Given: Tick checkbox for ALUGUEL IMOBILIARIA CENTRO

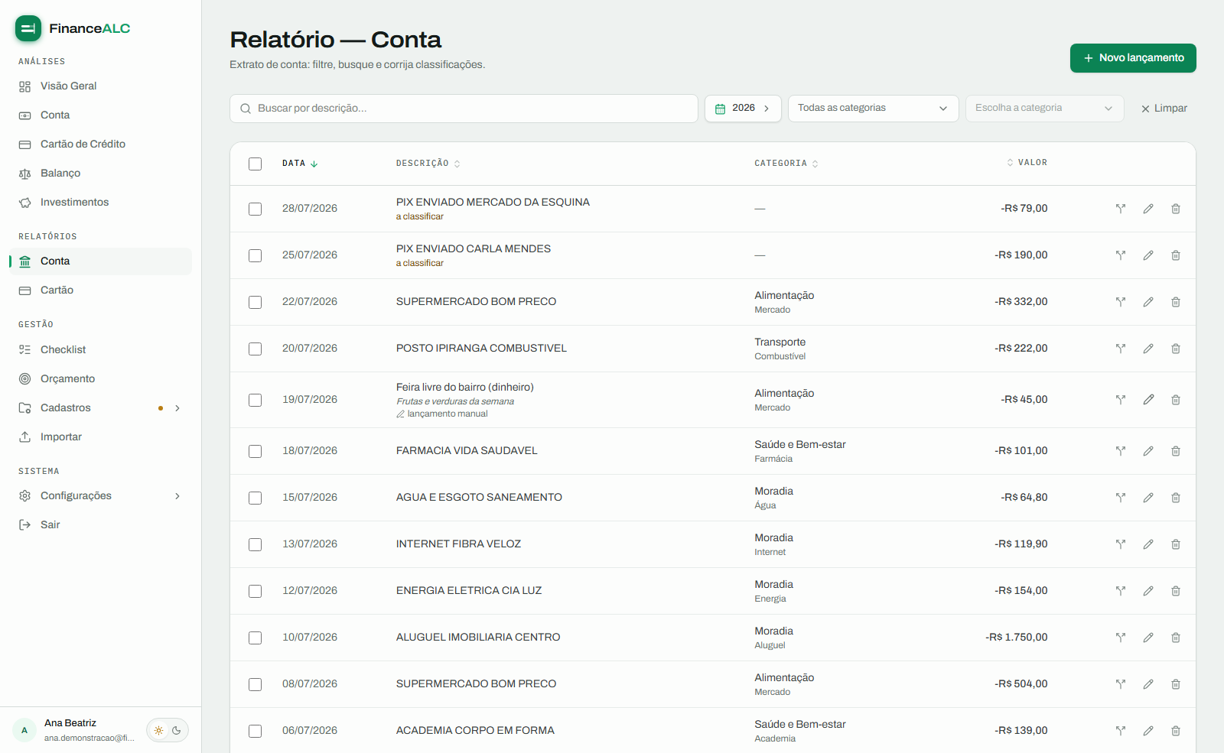Looking at the screenshot, I should pos(256,638).
